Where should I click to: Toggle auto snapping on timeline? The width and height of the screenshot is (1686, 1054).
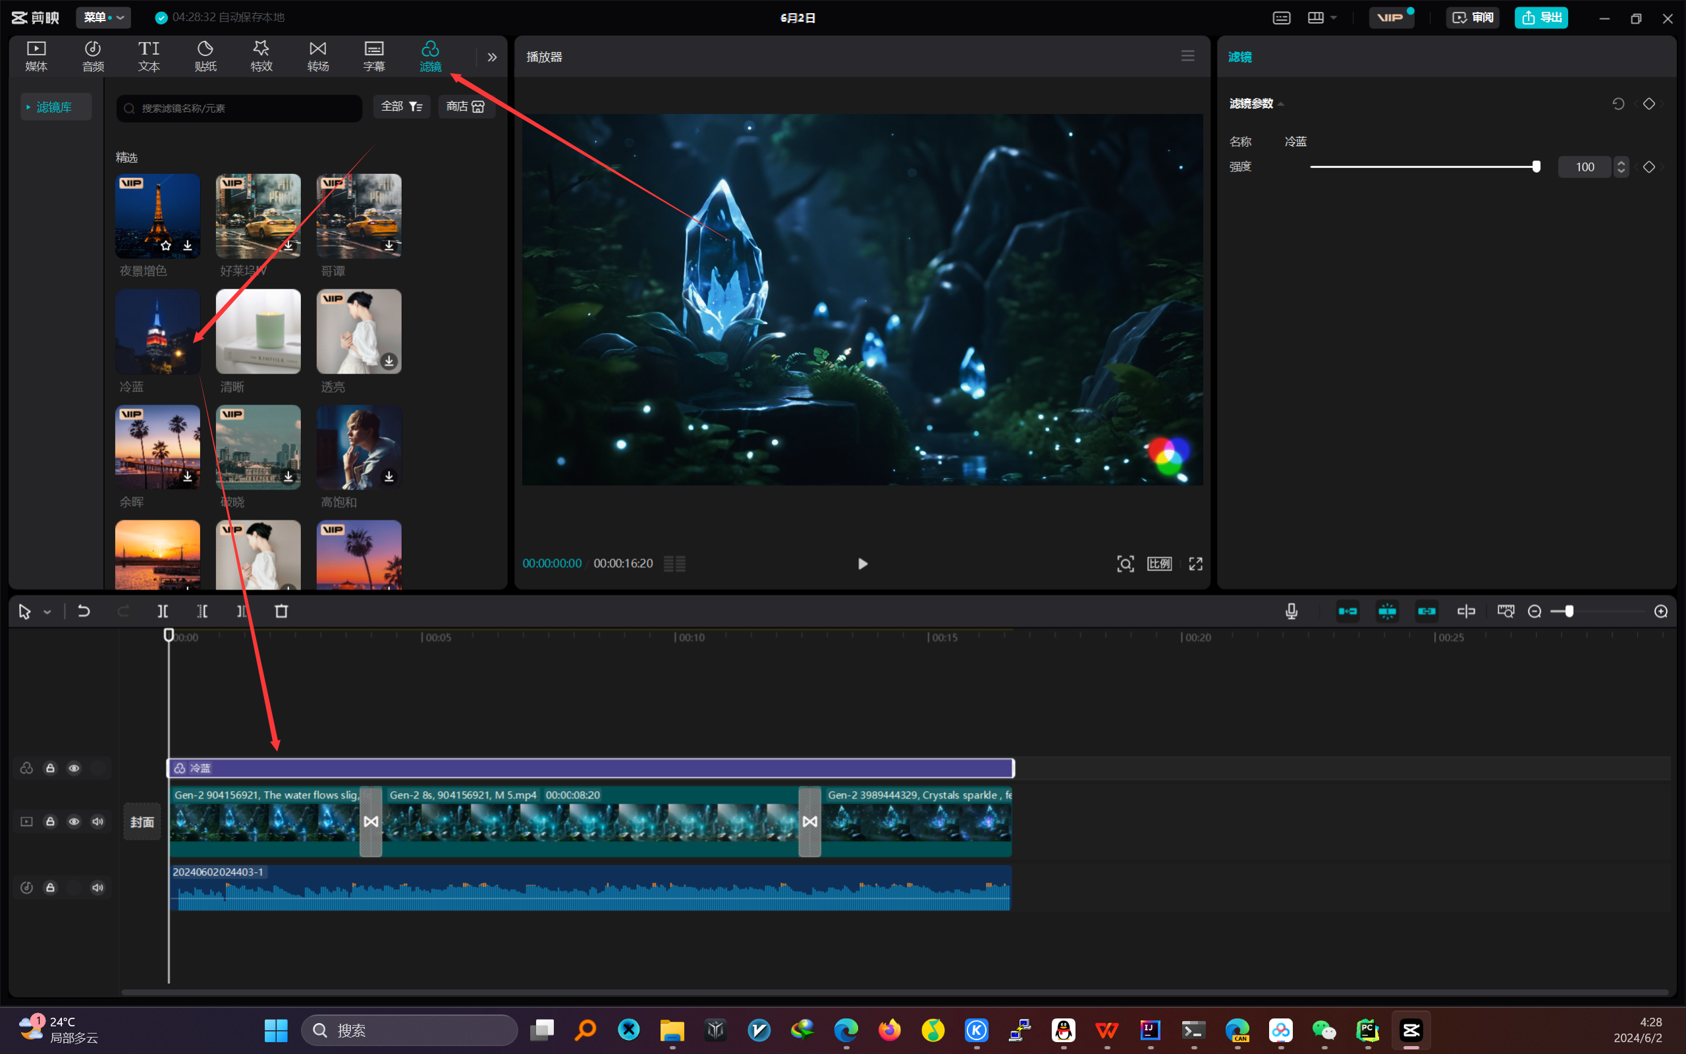[x=1387, y=611]
